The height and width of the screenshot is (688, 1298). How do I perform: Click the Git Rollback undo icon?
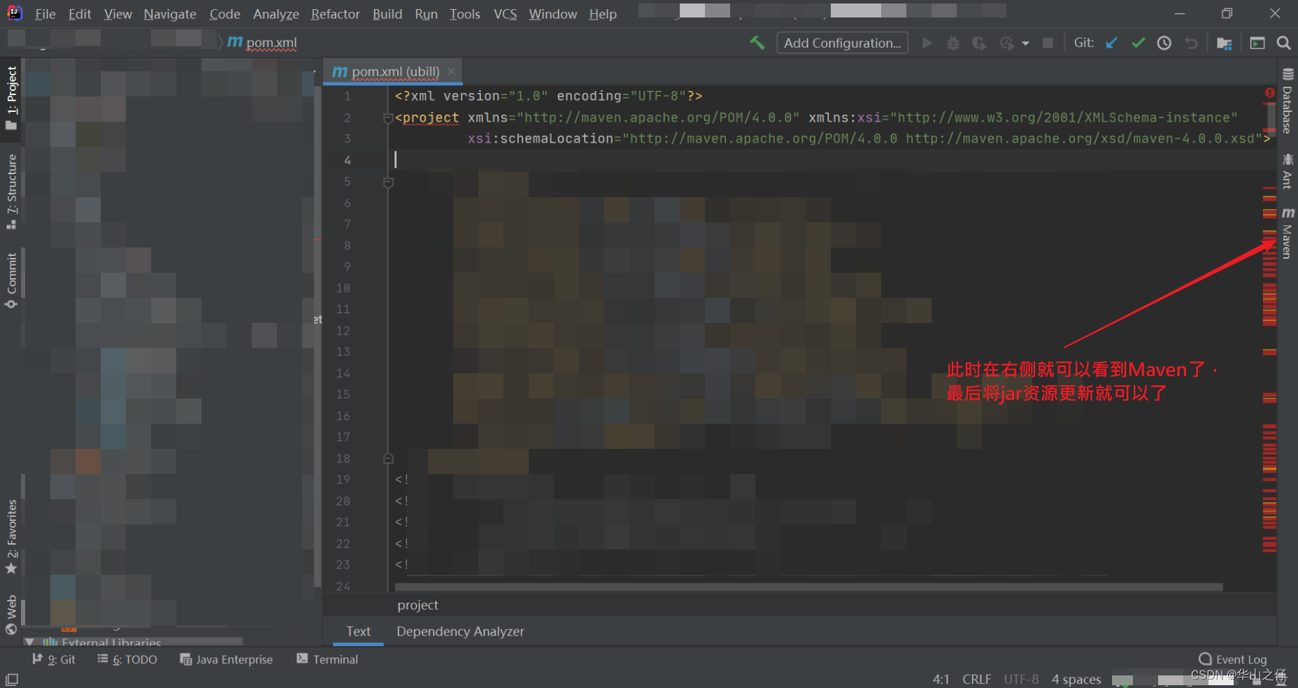click(x=1191, y=43)
